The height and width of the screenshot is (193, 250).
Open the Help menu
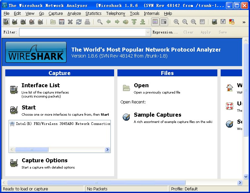168,14
